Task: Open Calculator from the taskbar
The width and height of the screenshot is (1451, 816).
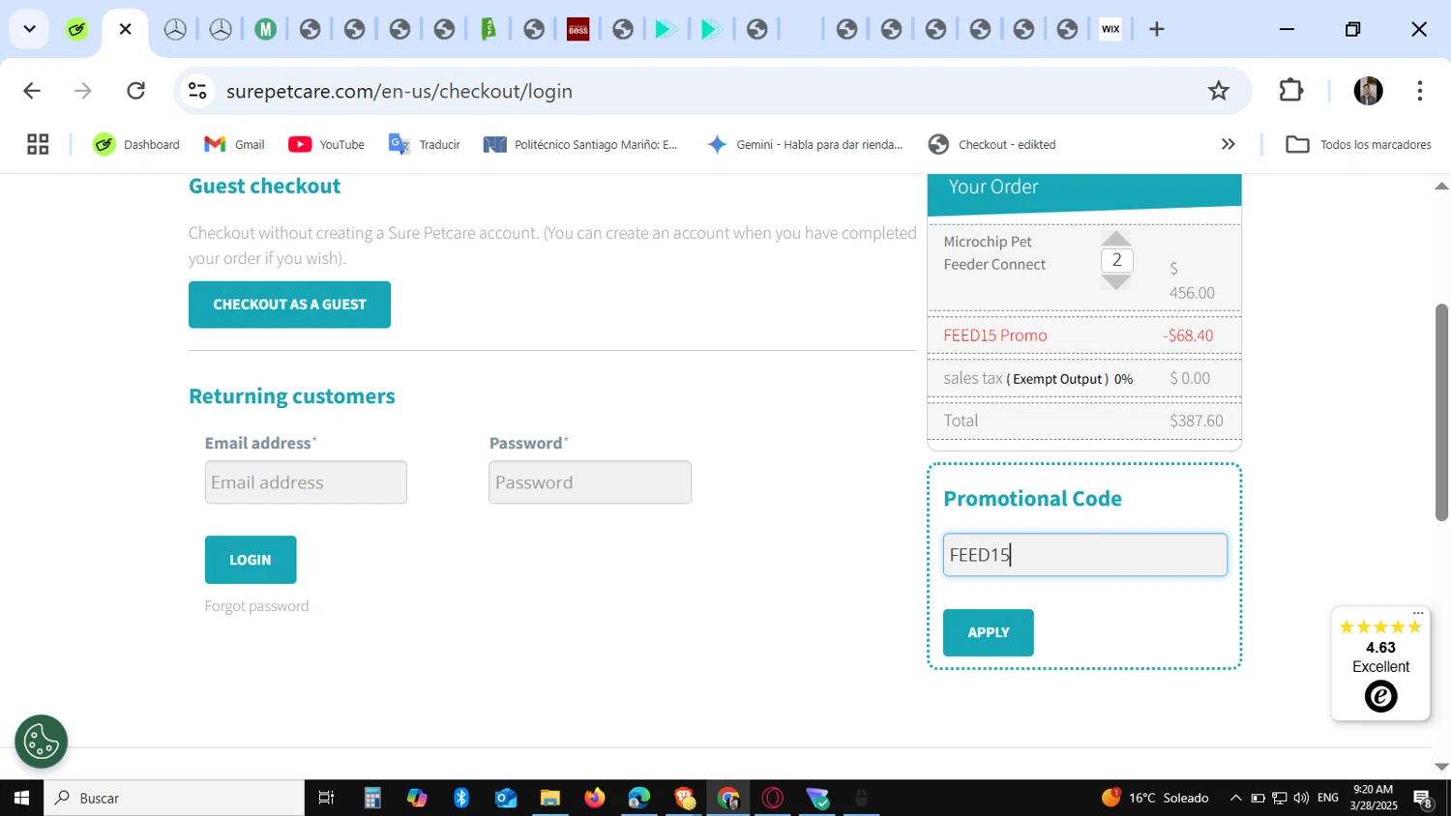Action: tap(372, 798)
